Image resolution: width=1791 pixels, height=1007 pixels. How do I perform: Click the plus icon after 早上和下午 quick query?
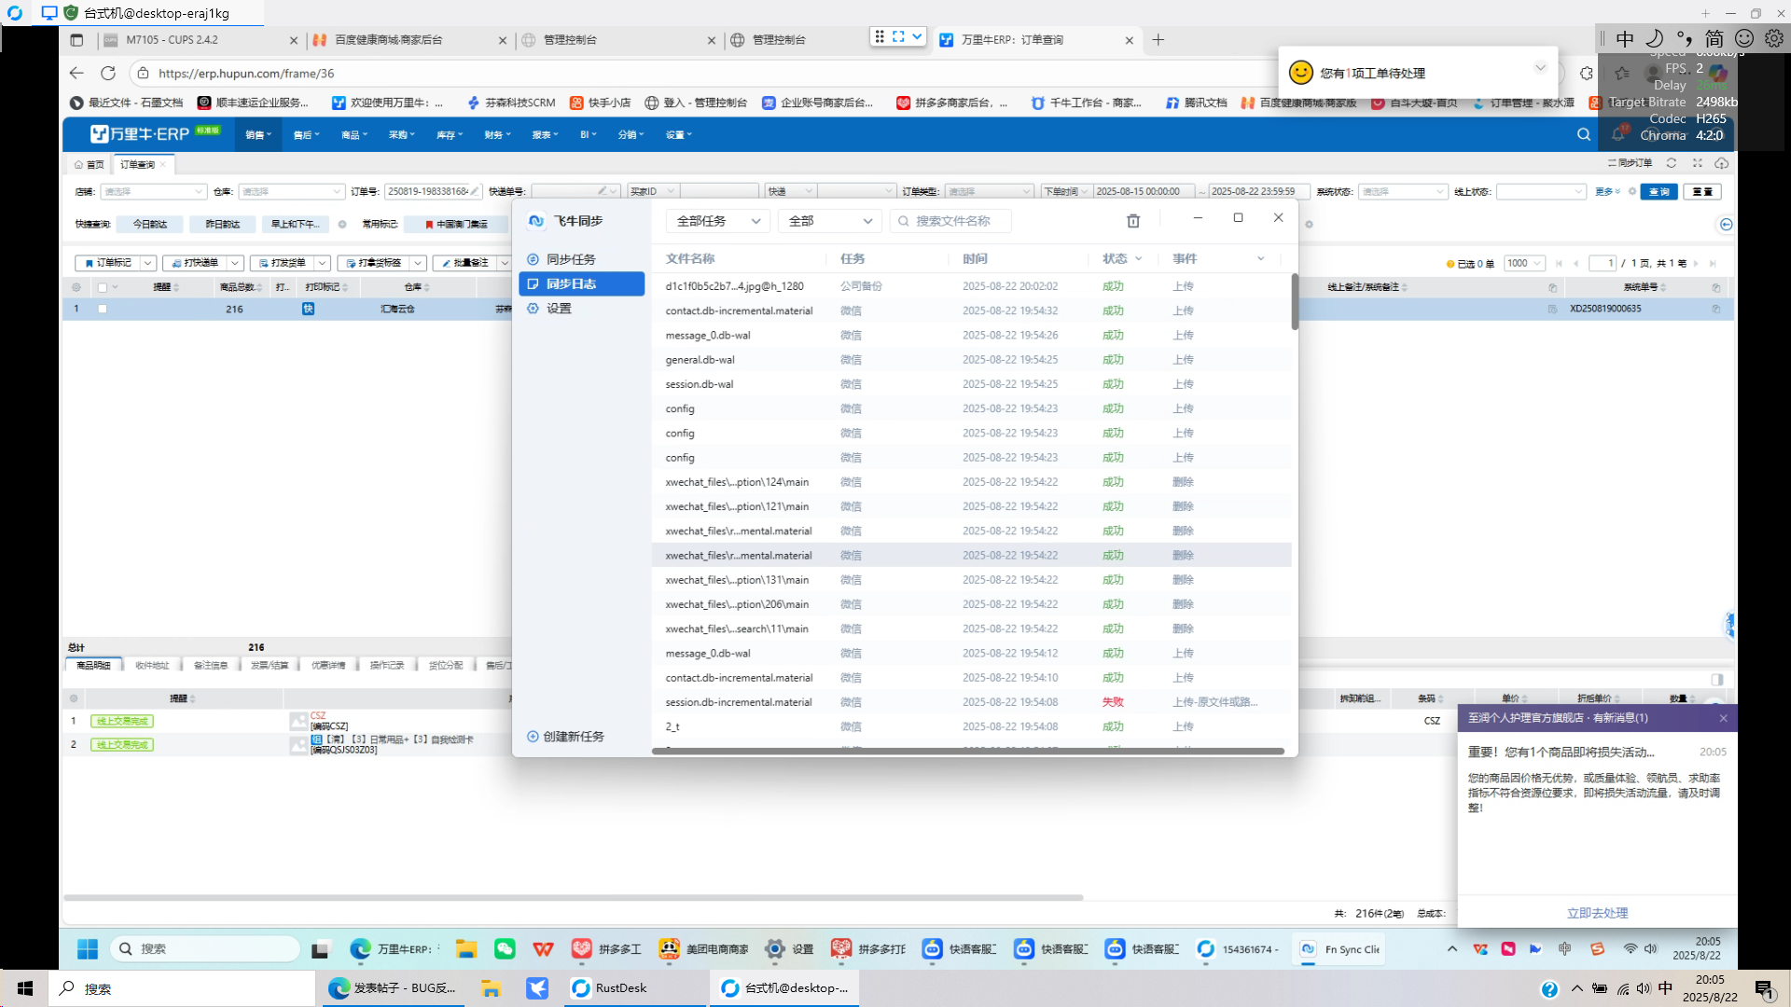[342, 225]
